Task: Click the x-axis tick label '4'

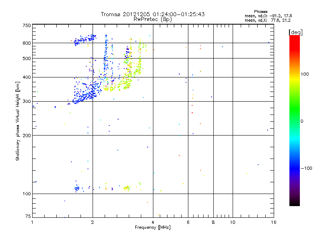Action: point(153,222)
